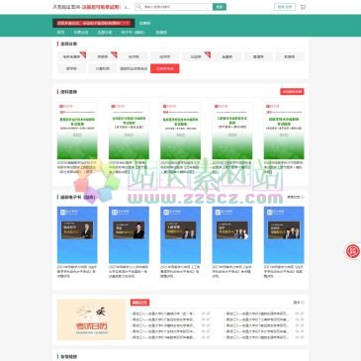
Task: Click the shopping cart icon in the header
Action: pyautogui.click(x=303, y=7)
